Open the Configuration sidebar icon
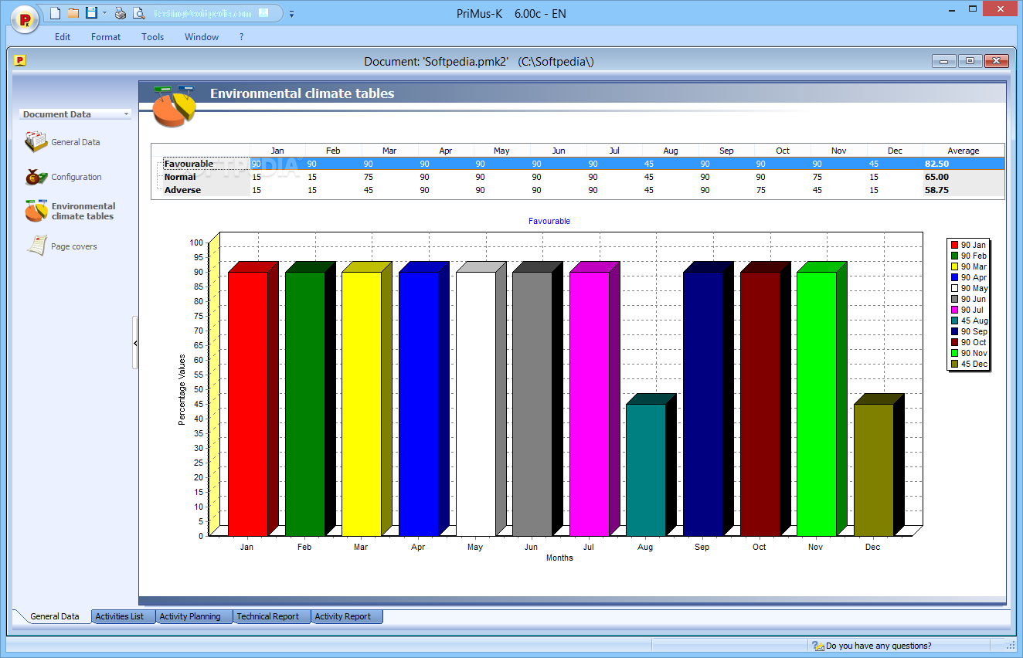Screen dimensions: 1023x658 [x=36, y=177]
